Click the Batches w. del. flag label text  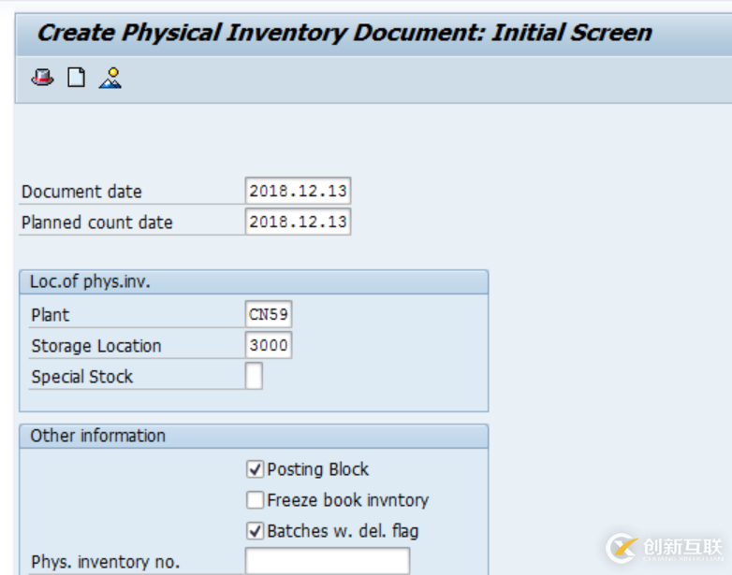[x=344, y=531]
